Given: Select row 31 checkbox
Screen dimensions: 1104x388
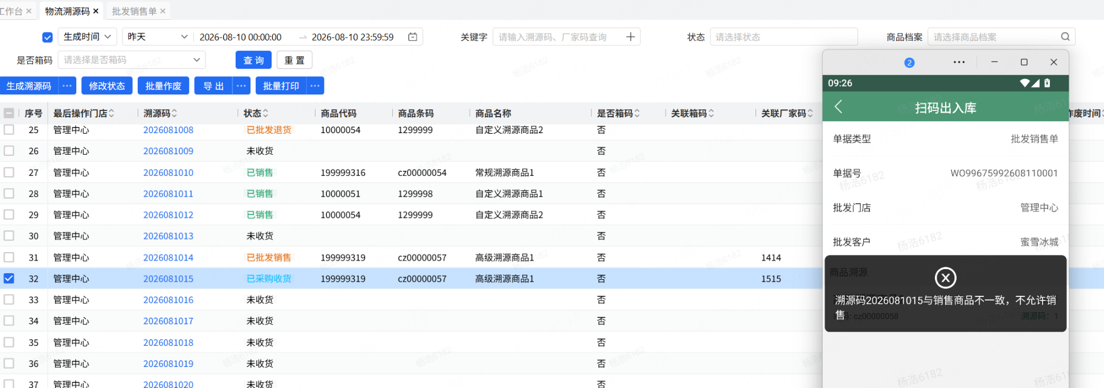Looking at the screenshot, I should [9, 257].
